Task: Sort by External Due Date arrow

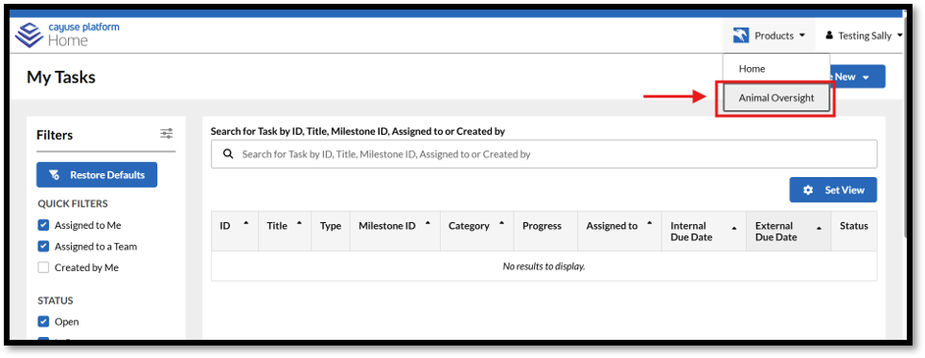Action: (819, 228)
